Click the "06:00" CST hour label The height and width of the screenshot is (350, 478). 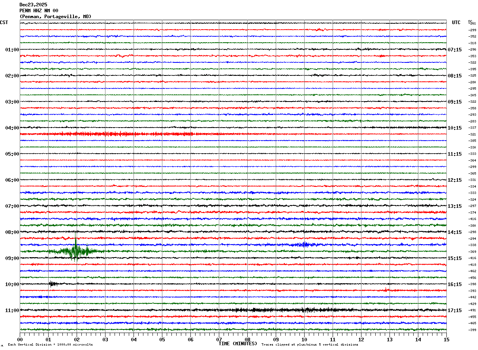pyautogui.click(x=12, y=180)
